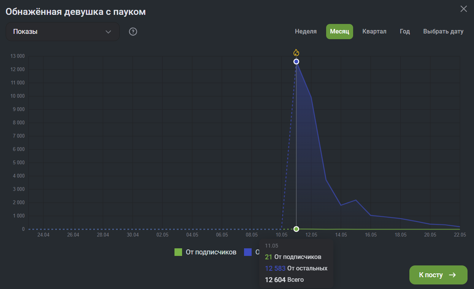Viewport: 474px width, 289px height.
Task: Click the blue line bump at 15.05
Action: [x=356, y=200]
